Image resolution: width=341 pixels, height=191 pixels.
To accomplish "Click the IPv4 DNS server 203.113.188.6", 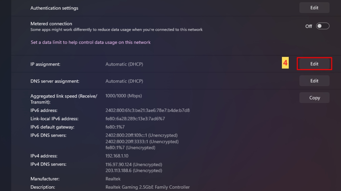I will [134, 171].
